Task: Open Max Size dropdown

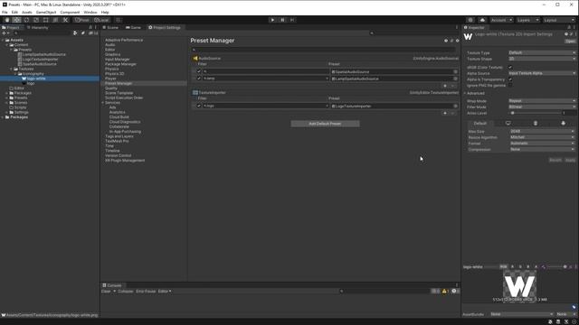Action: coord(542,131)
